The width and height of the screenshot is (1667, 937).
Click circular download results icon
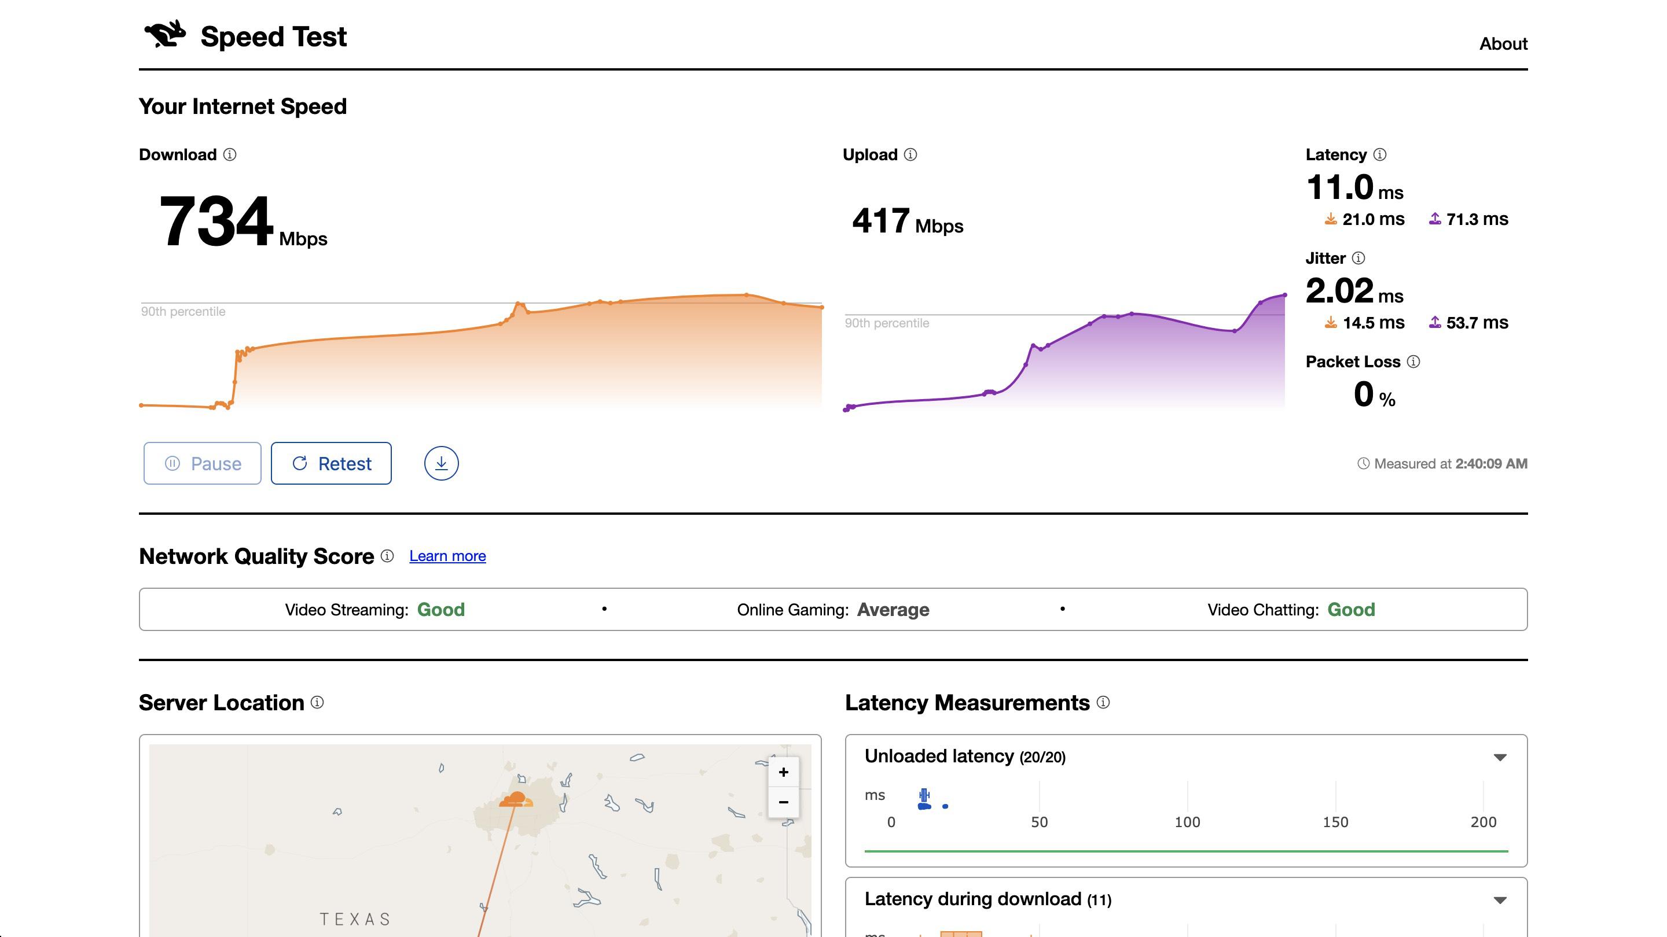click(x=441, y=464)
